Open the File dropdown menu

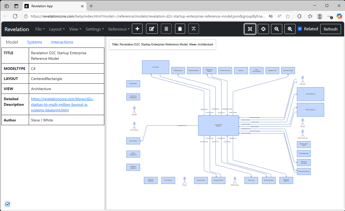coord(40,29)
